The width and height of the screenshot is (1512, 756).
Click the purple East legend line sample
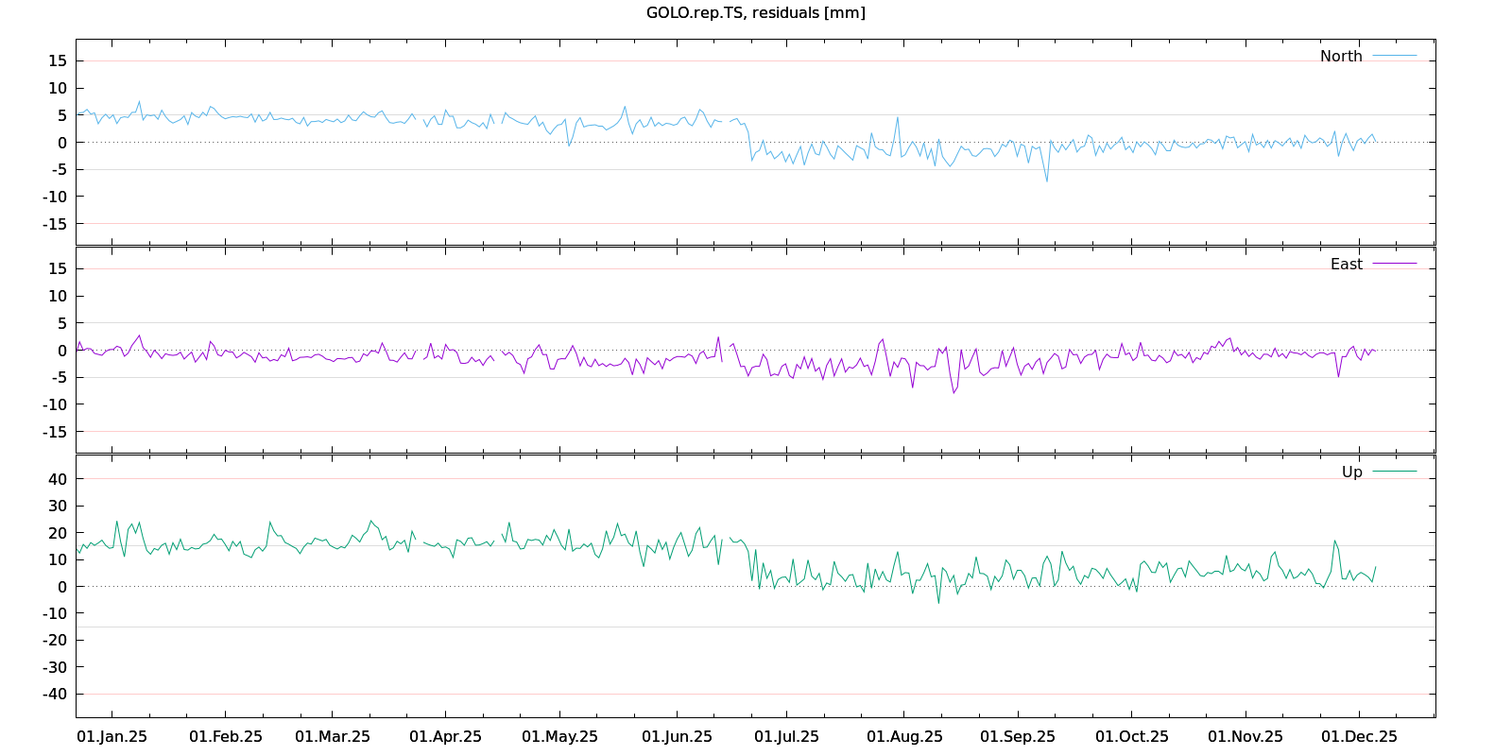click(x=1394, y=264)
